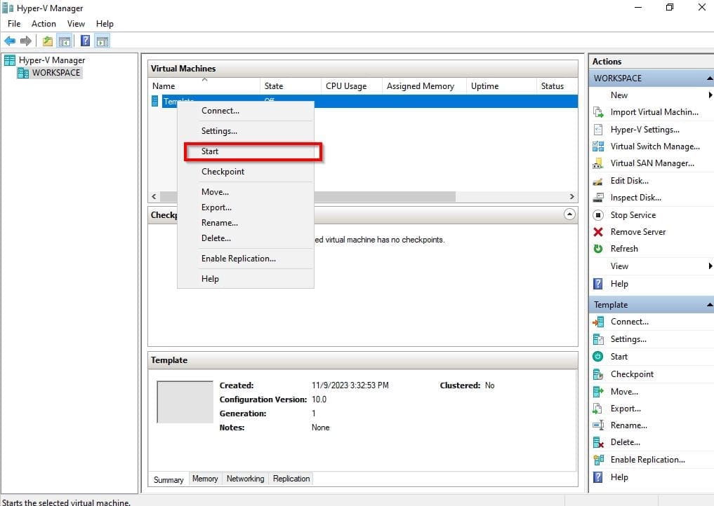
Task: Expand the View submenu in Actions
Action: coord(710,266)
